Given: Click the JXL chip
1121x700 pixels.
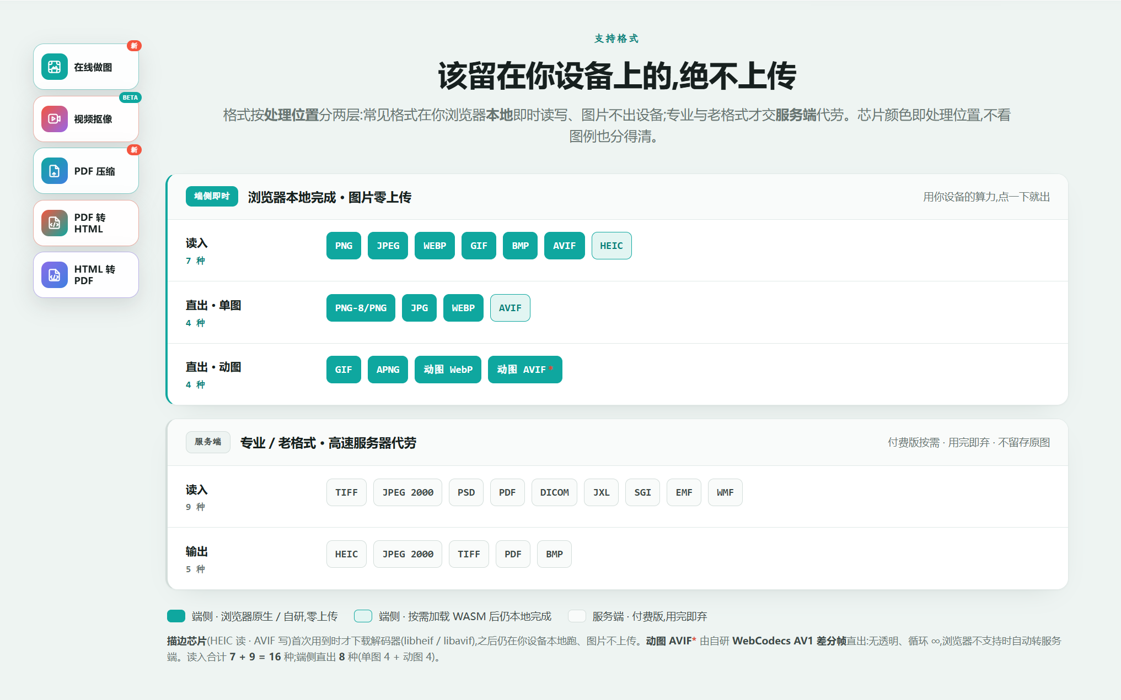Looking at the screenshot, I should click(601, 492).
